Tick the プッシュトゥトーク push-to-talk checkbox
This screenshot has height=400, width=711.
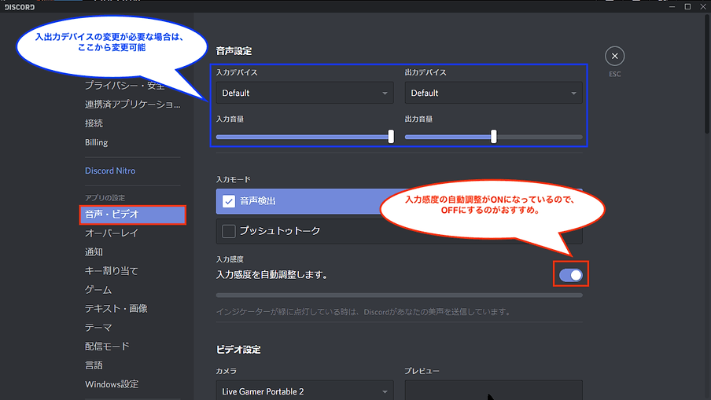[x=229, y=231]
